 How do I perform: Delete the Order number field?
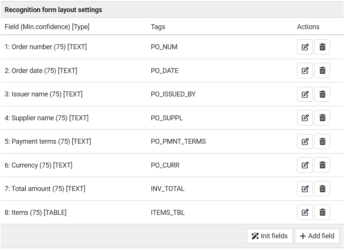coord(322,47)
